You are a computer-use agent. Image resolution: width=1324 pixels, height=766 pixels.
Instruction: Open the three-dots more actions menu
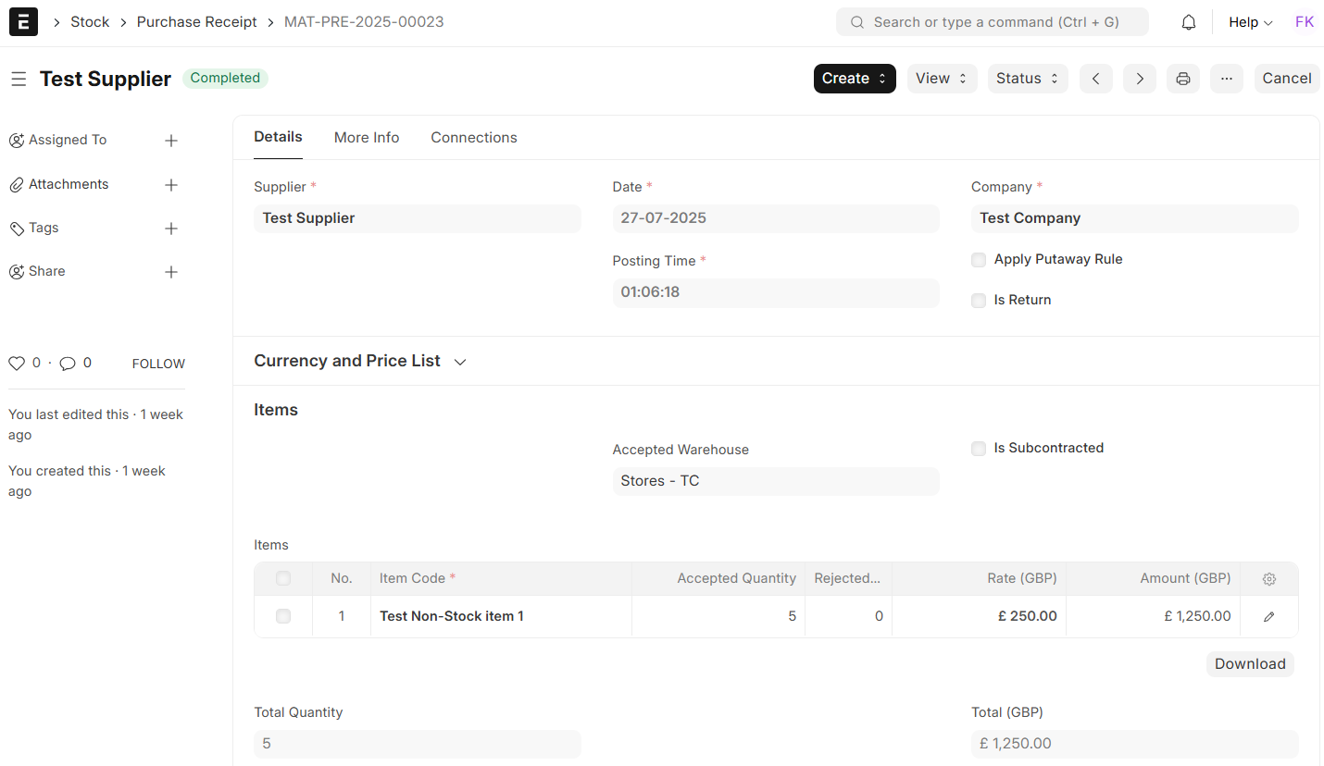click(1226, 79)
